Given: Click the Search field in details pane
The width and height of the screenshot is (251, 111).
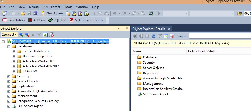Looking at the screenshot, I should pos(220,36).
